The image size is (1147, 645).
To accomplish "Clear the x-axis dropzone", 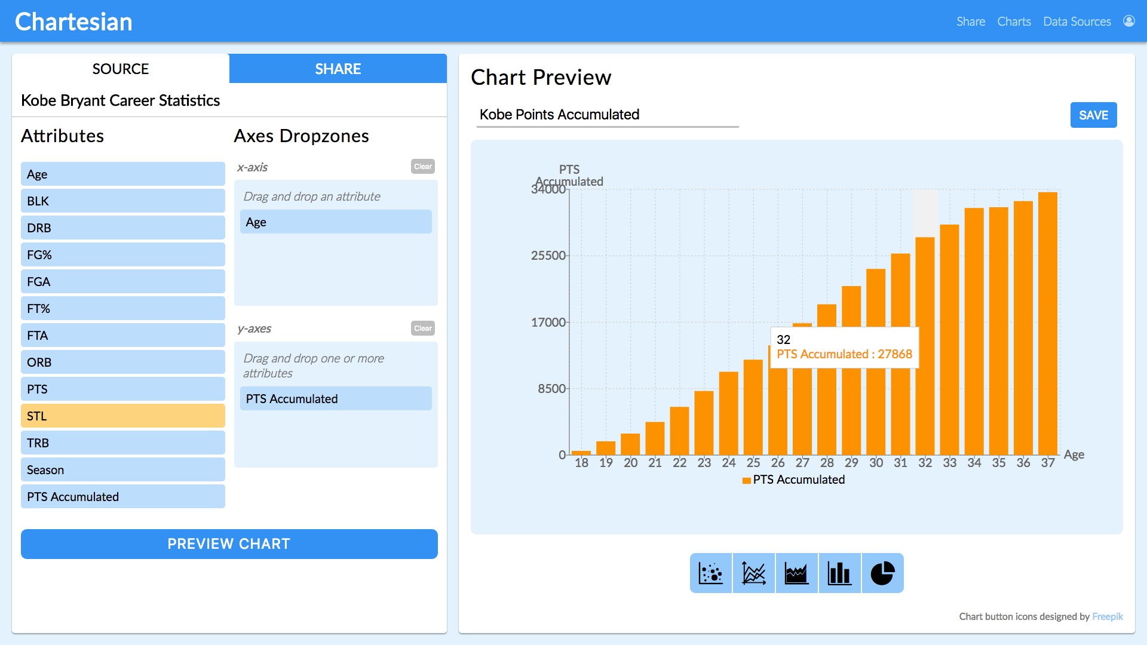I will (x=422, y=167).
